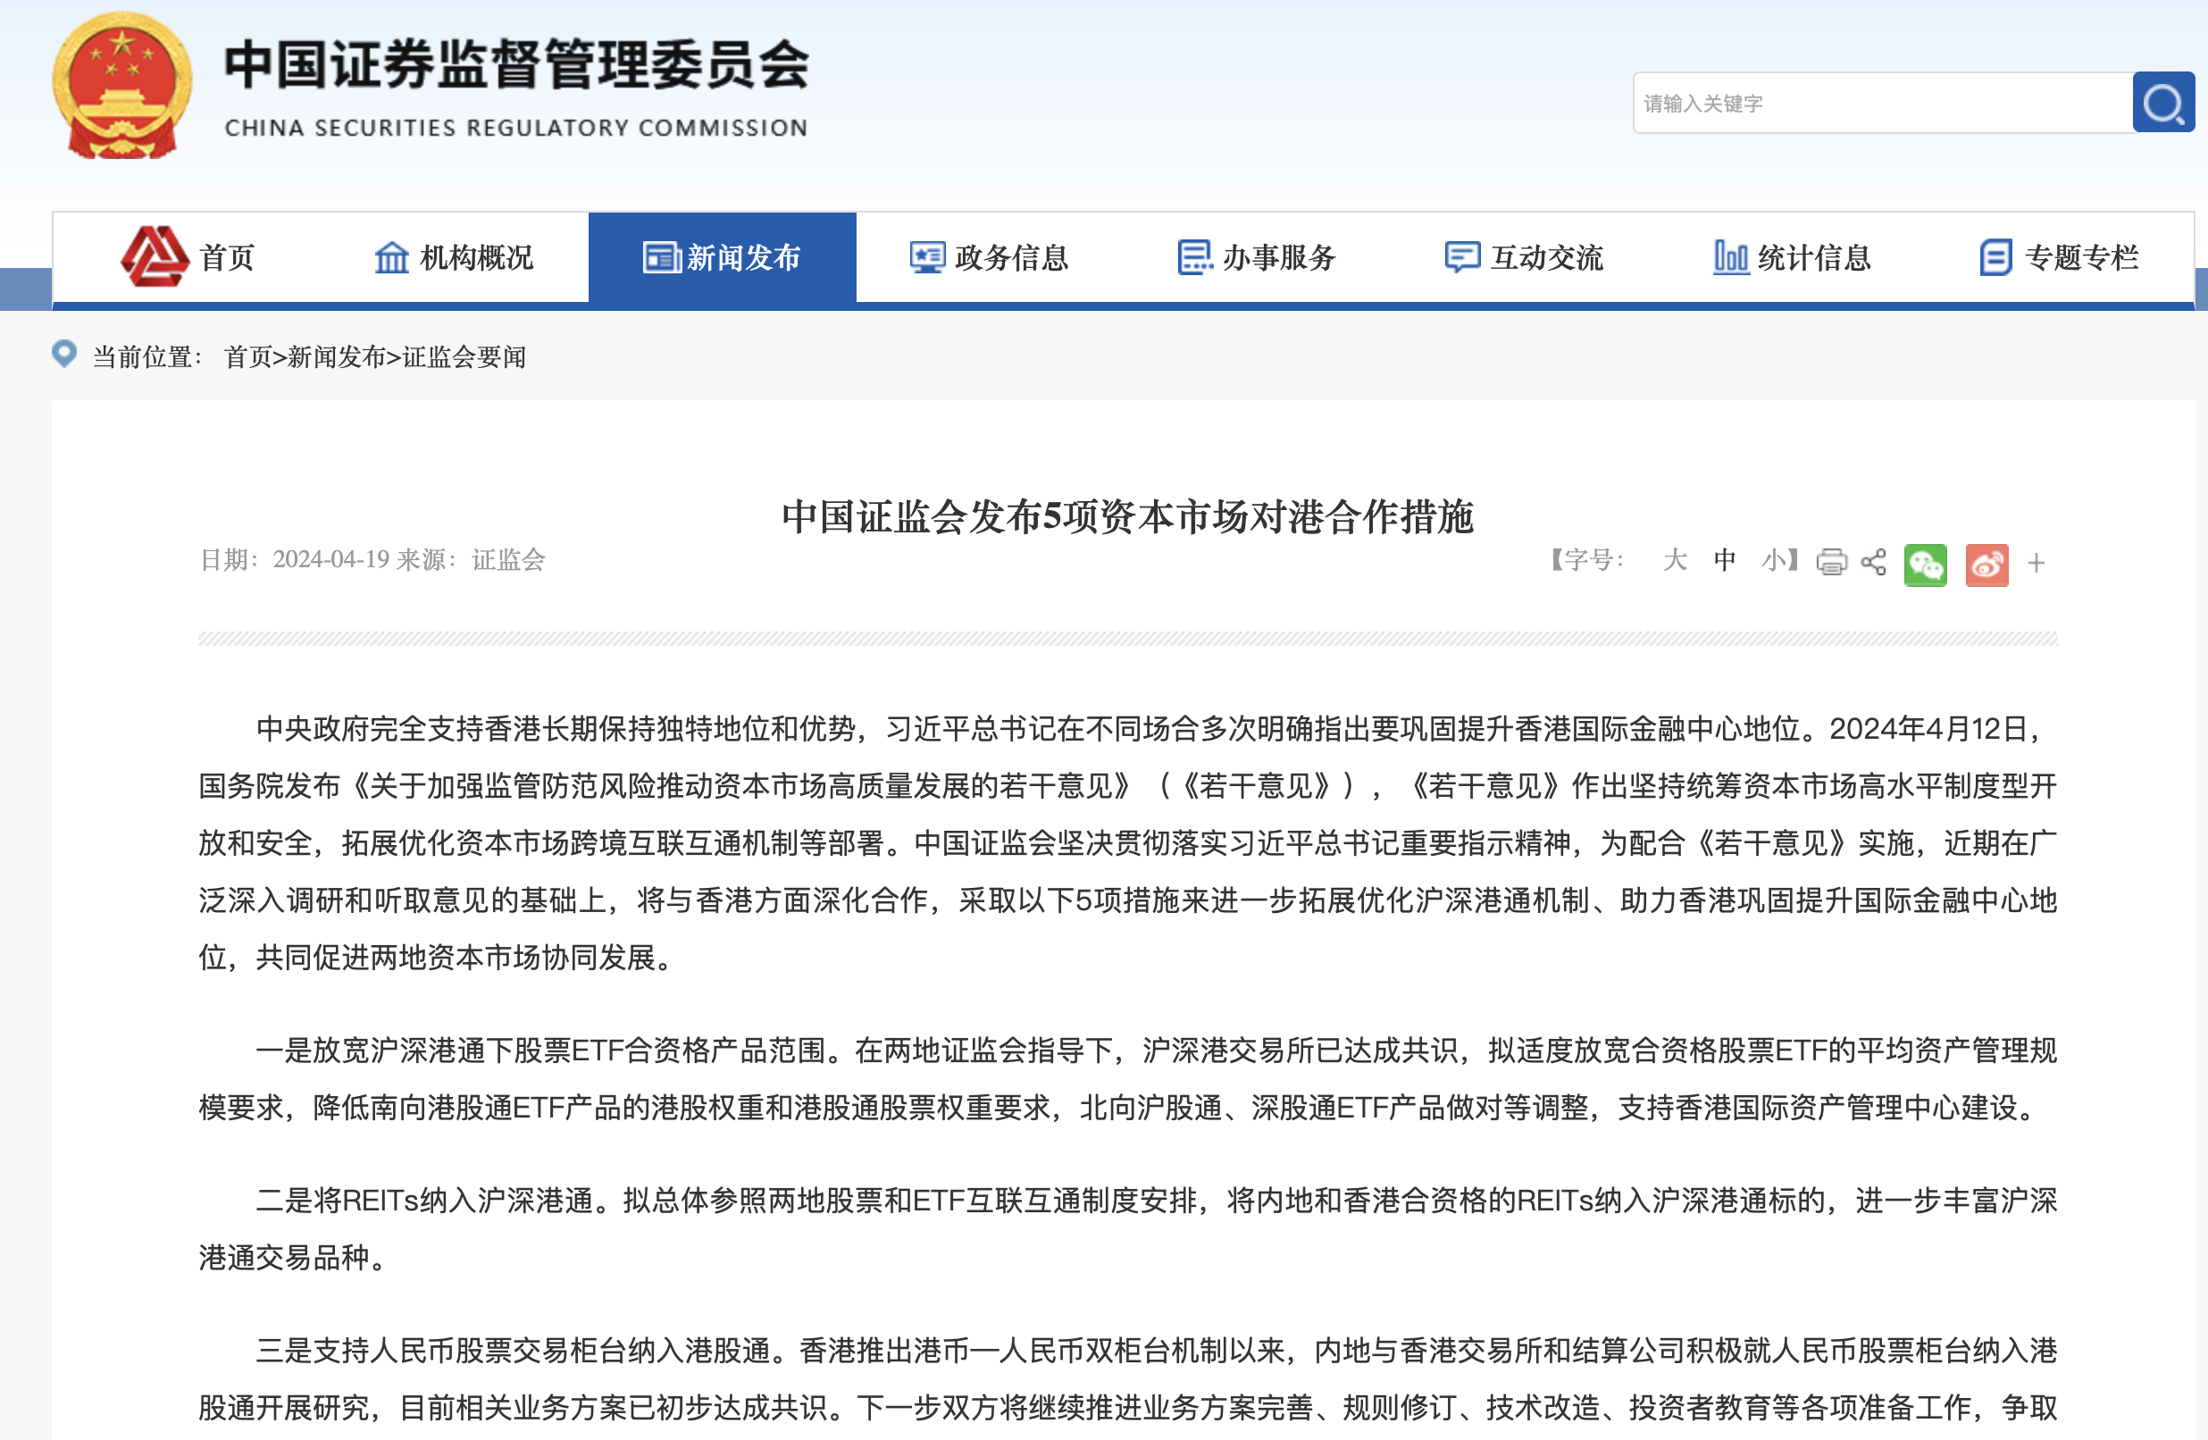Set font size to medium (中)
Viewport: 2208px width, 1440px height.
[x=1725, y=560]
